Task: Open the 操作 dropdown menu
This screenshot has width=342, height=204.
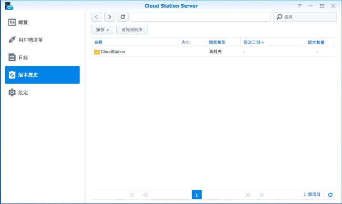Action: pyautogui.click(x=103, y=30)
